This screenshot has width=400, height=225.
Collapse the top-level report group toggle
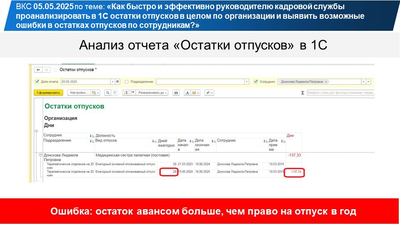pyautogui.click(x=36, y=131)
